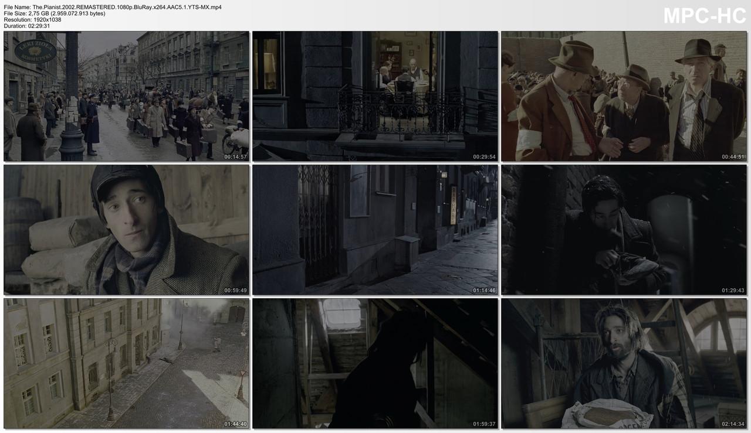Viewport: 751px width, 433px height.
Task: Select the thumbnail stamped 00:44:51
Action: pos(624,96)
